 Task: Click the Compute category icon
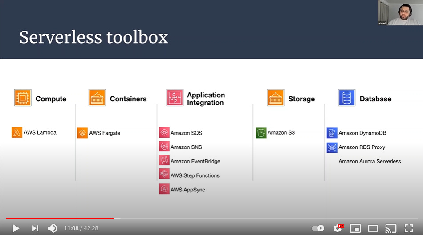[23, 97]
